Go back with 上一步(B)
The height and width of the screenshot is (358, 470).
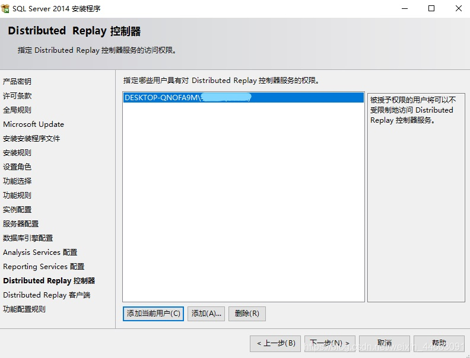(x=275, y=343)
